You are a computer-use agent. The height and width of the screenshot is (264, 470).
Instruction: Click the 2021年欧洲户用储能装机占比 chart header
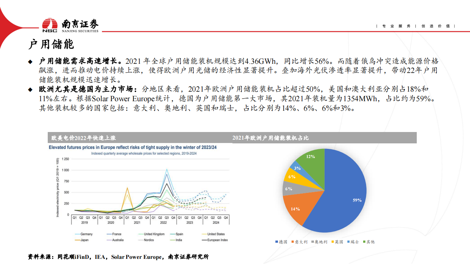coord(270,138)
